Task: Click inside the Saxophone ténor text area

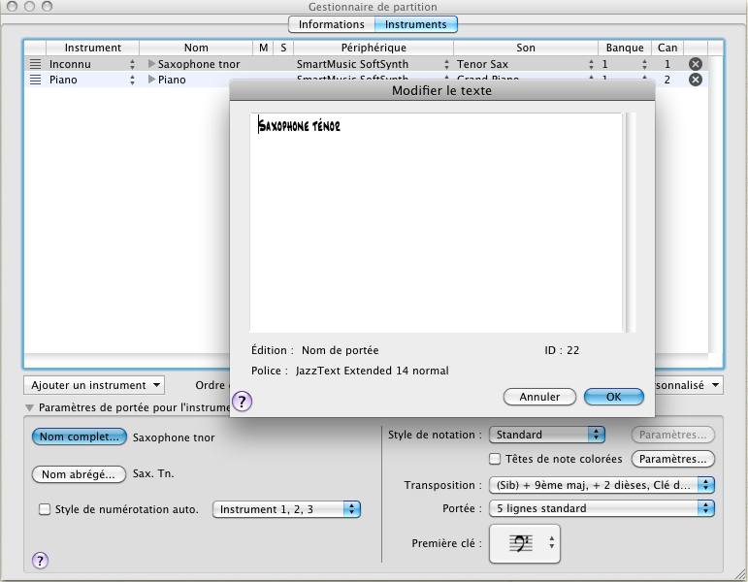Action: tap(437, 223)
